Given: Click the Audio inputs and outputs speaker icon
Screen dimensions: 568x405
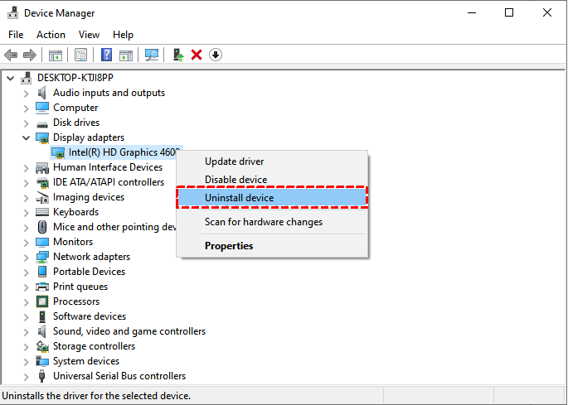Looking at the screenshot, I should (x=42, y=93).
